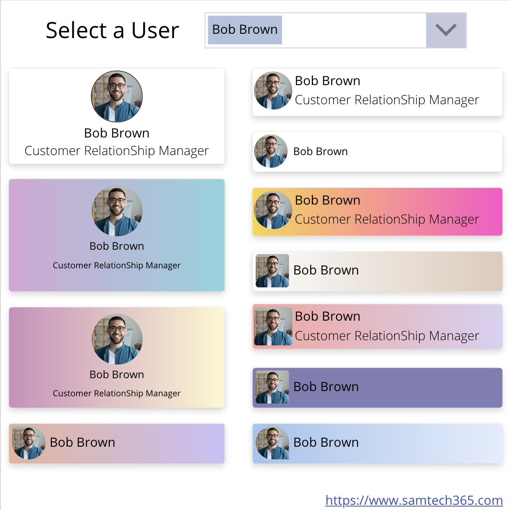This screenshot has width=510, height=510.
Task: Click the pink-magenta gradient Bob Brown card
Action: pos(377,211)
